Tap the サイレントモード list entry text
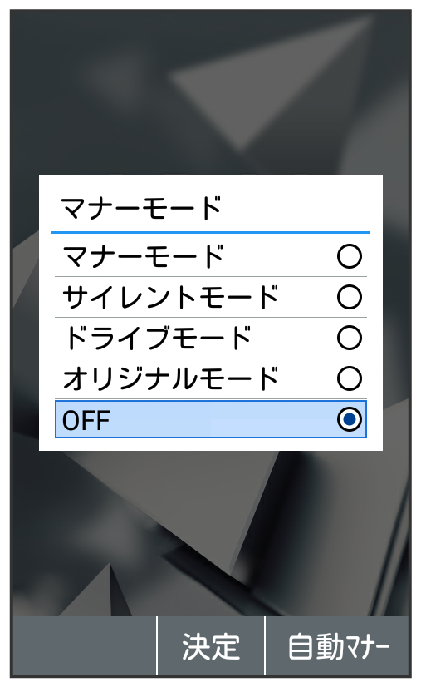 click(x=171, y=297)
